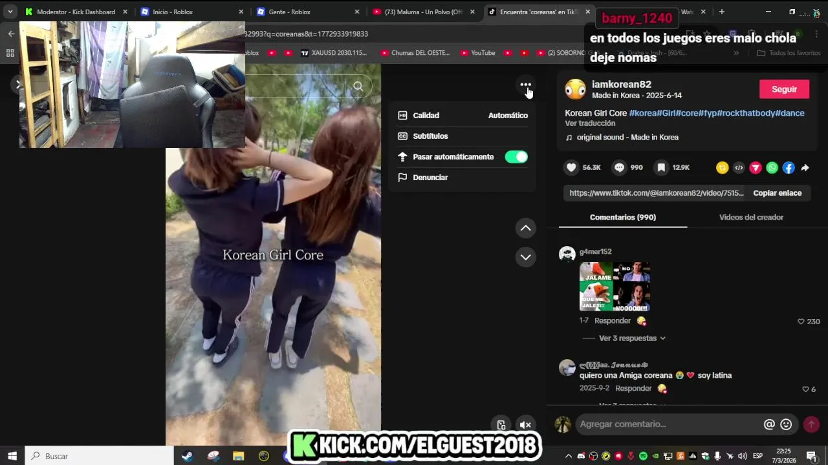Click the OBS tray icon
The height and width of the screenshot is (465, 828).
(593, 456)
